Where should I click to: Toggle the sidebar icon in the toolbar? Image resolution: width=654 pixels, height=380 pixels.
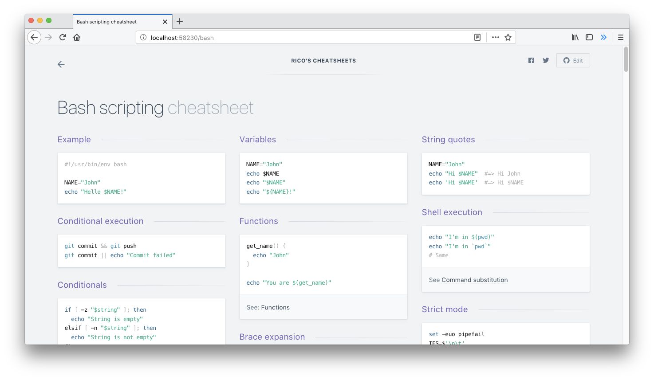point(589,37)
